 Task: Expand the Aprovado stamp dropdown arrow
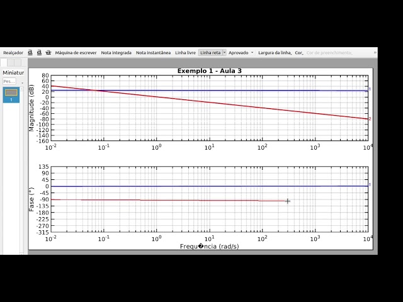pos(252,53)
